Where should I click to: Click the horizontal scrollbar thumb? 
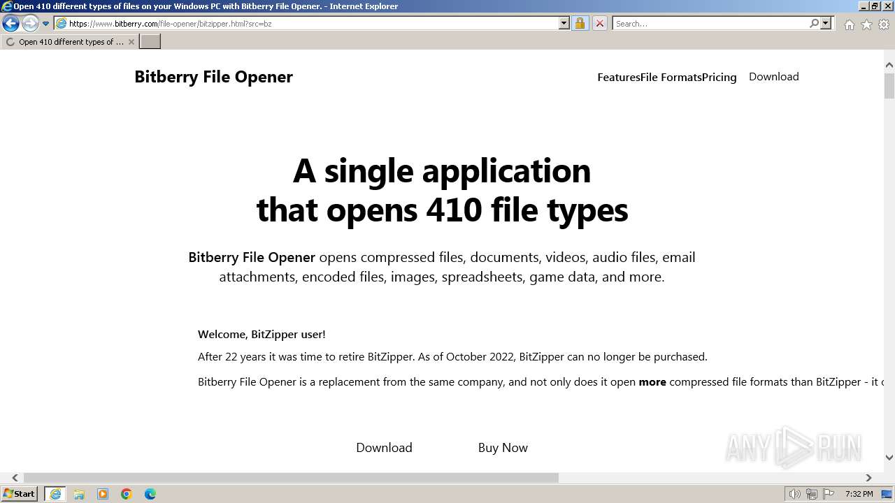291,478
